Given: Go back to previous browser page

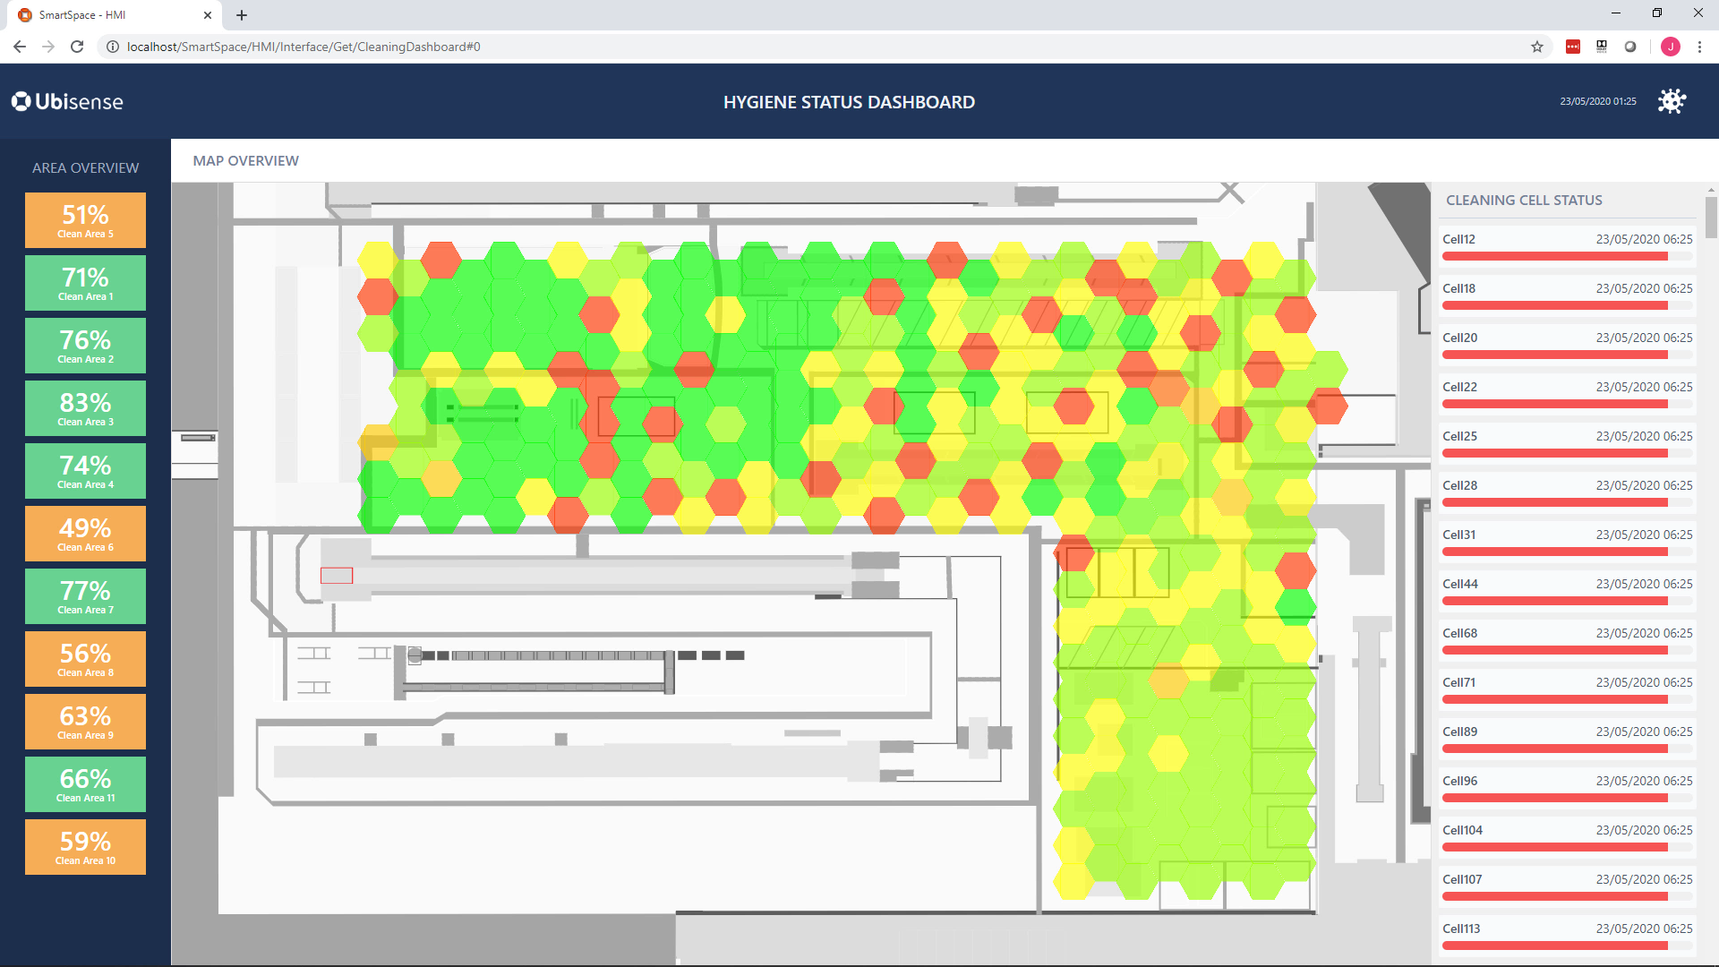Looking at the screenshot, I should point(20,47).
